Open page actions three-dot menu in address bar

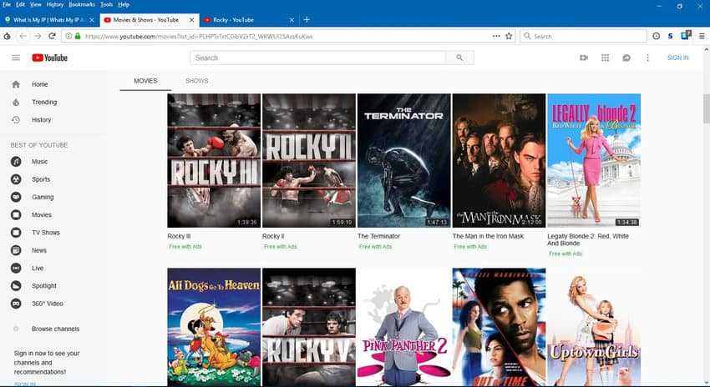tap(496, 36)
